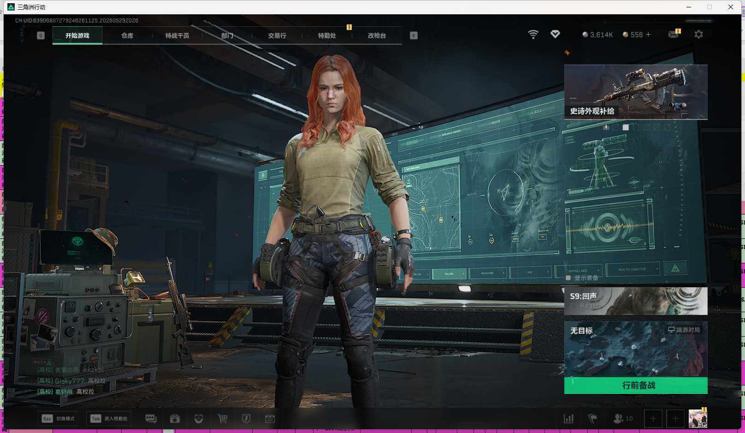Open the 特战干员 tab
This screenshot has height=433, width=745.
pyautogui.click(x=177, y=36)
